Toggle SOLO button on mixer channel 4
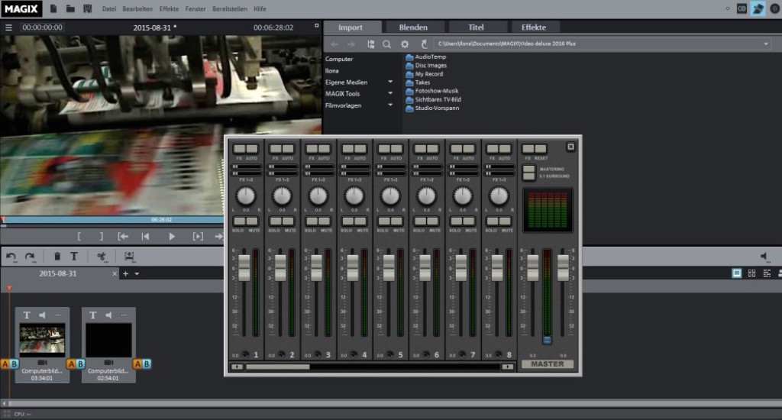This screenshot has height=420, width=782. click(347, 221)
